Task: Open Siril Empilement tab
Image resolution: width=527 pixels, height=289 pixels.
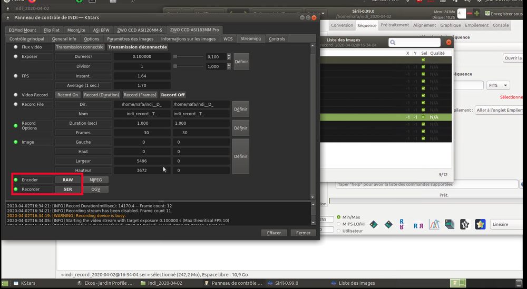Action: (x=476, y=25)
